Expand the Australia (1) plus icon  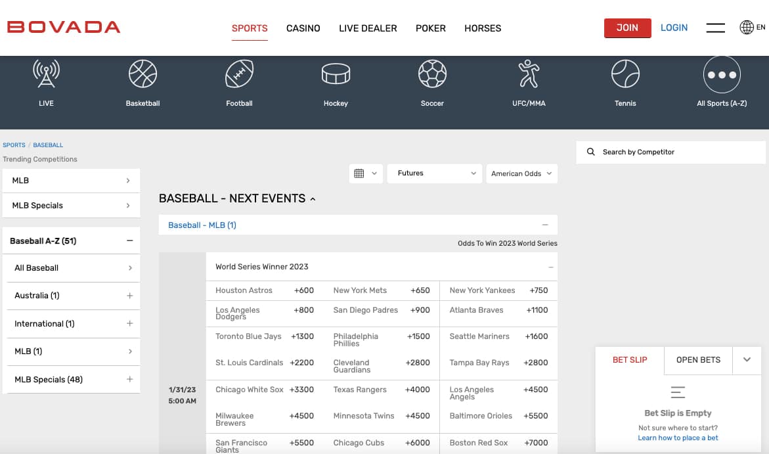point(129,296)
